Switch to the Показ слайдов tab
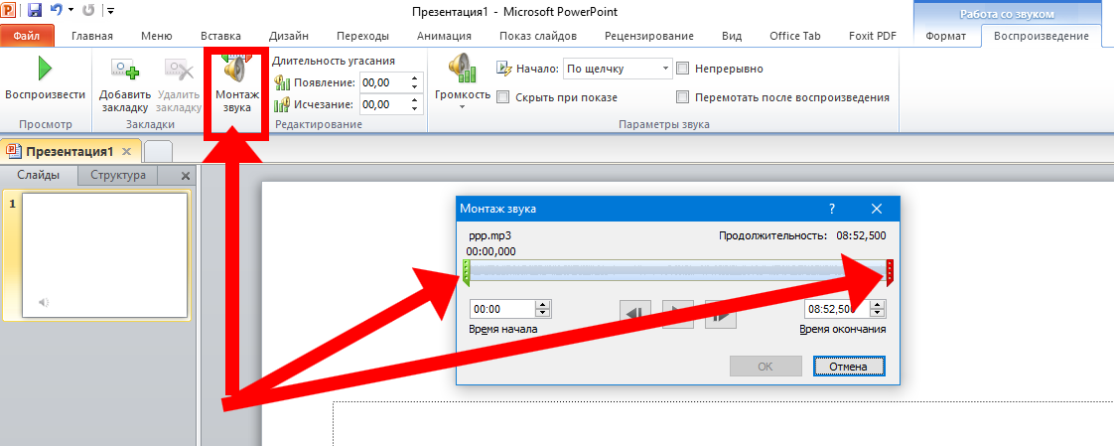 (x=538, y=37)
